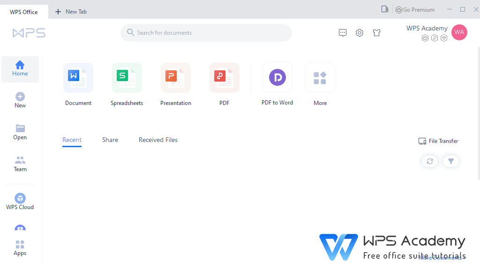Click the Go Premium button
Image resolution: width=480 pixels, height=270 pixels.
point(415,10)
